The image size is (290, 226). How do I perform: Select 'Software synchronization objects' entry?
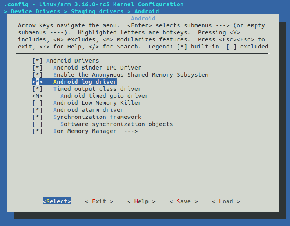point(117,124)
